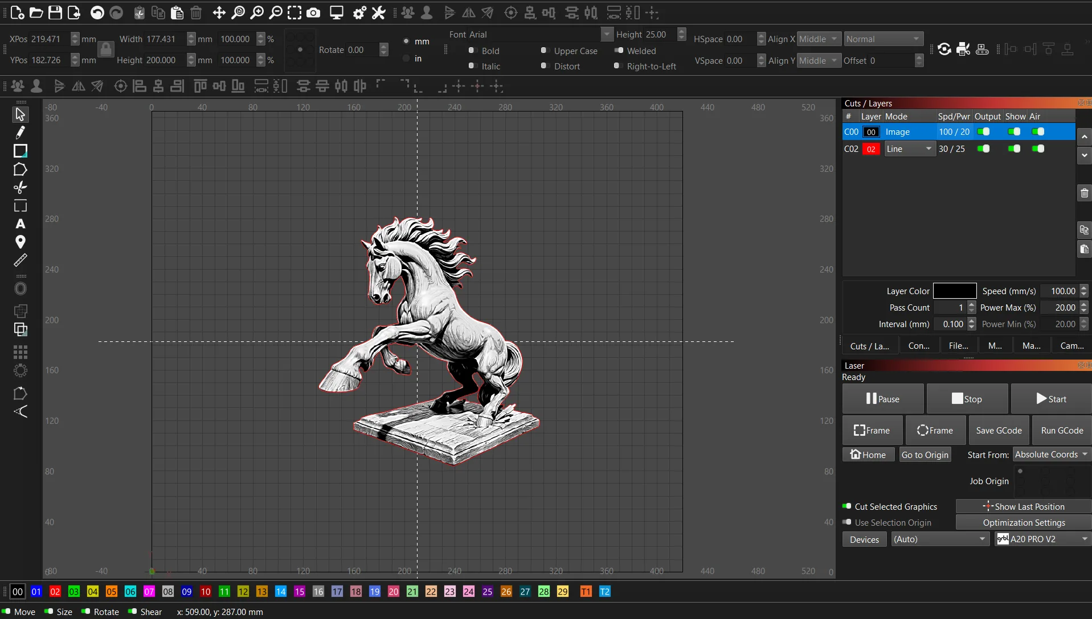Switch to the Cuts / La... tab
The width and height of the screenshot is (1092, 619).
point(870,346)
